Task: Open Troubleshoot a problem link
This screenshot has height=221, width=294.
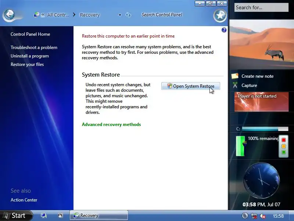Action: click(x=34, y=48)
